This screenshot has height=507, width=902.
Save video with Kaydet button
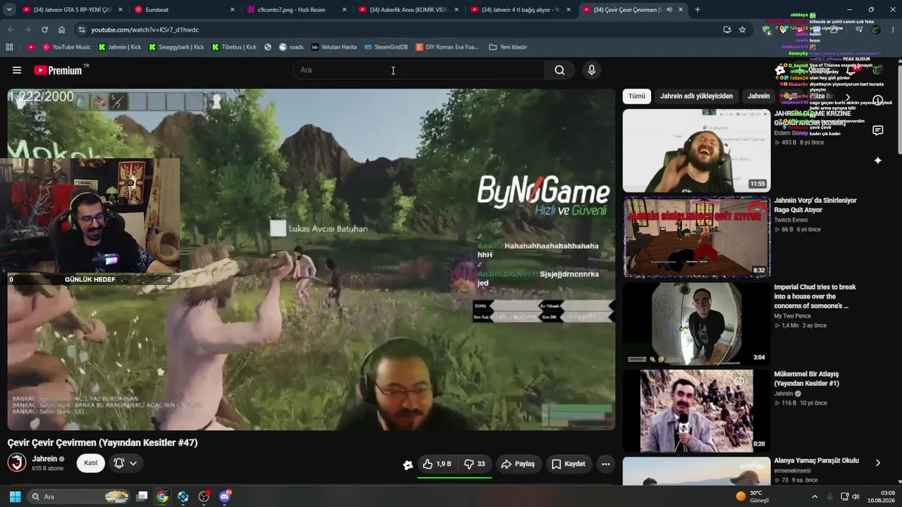tap(568, 464)
